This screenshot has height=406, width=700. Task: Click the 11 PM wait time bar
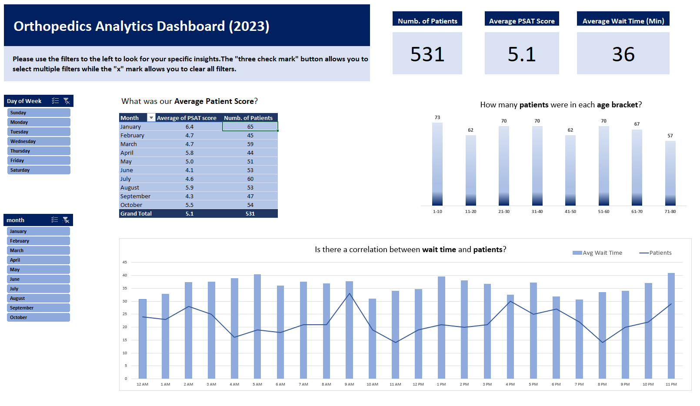click(x=671, y=326)
